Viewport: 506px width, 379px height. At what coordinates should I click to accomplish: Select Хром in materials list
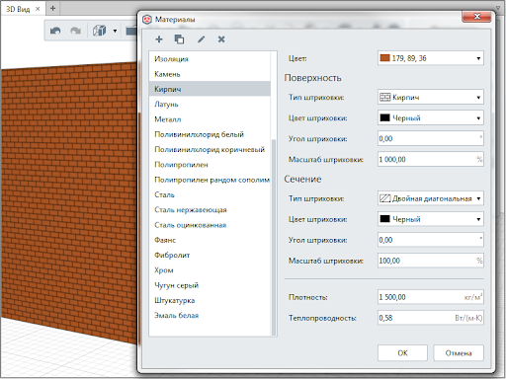click(x=210, y=270)
